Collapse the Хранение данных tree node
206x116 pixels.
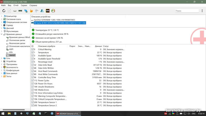click(2, 34)
